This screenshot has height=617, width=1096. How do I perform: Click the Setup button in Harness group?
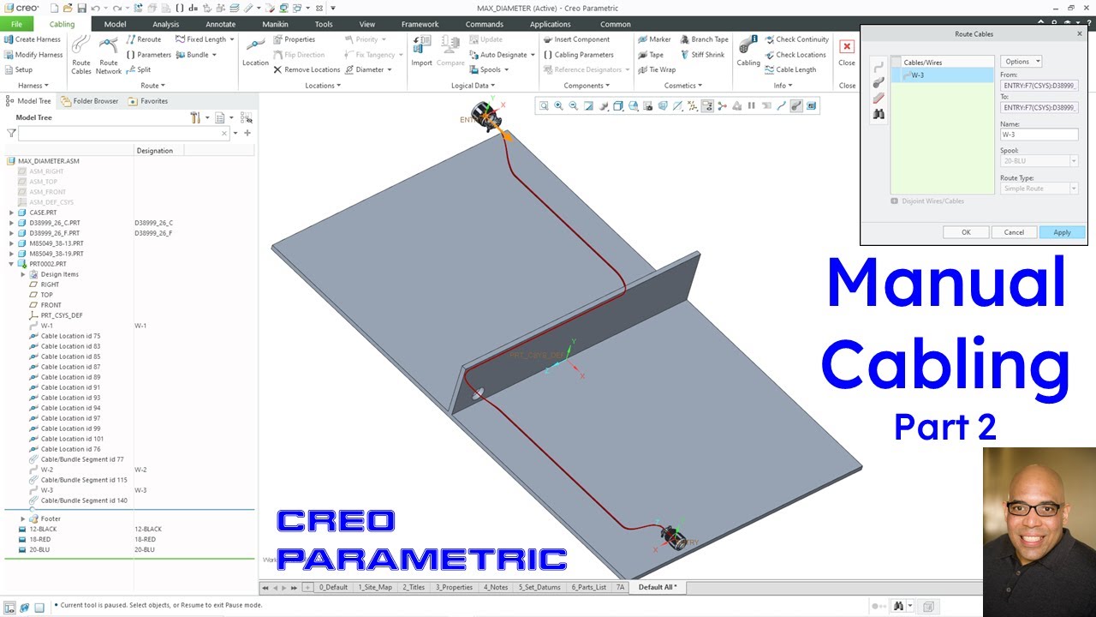coord(18,70)
